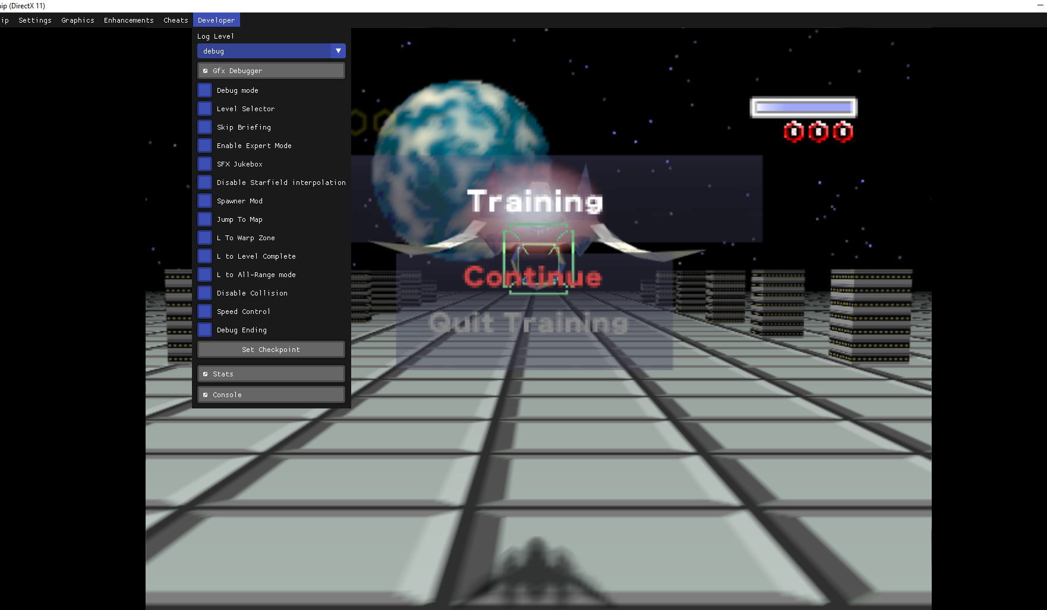Screen dimensions: 1047x610
Task: Click the green targeting reticle
Action: pos(538,259)
